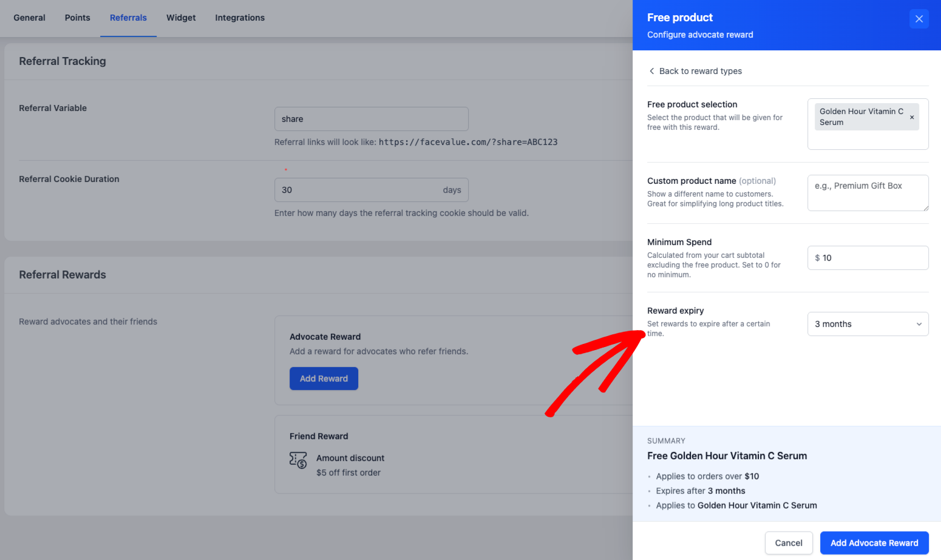Open the free product selection box
The height and width of the screenshot is (560, 941).
867,140
